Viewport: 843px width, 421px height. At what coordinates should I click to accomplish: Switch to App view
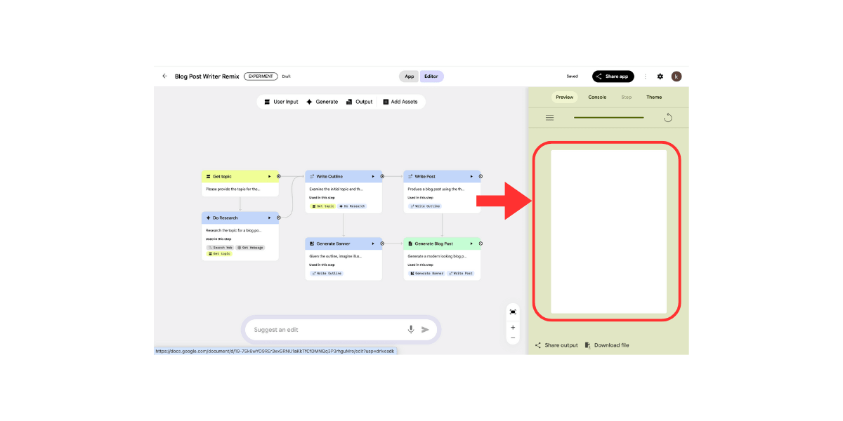(409, 76)
